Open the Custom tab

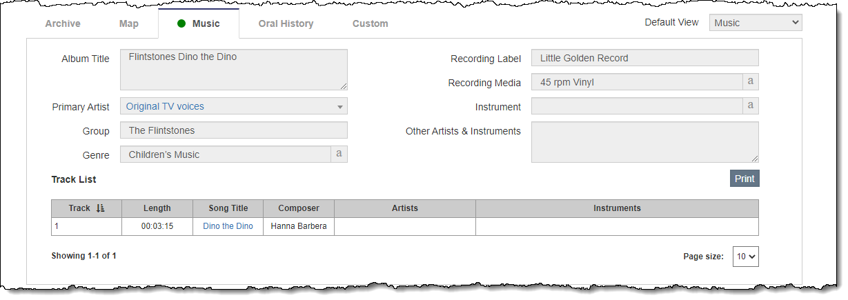[371, 23]
